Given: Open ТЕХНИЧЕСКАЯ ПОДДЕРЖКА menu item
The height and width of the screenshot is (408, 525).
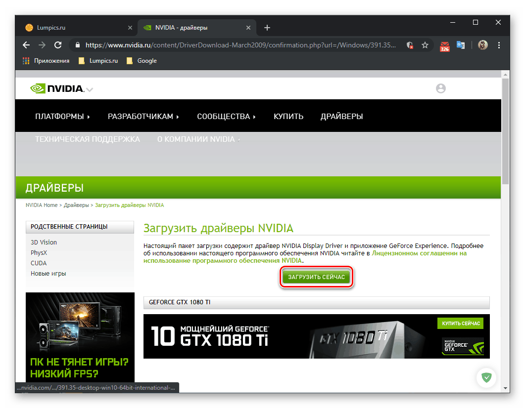Looking at the screenshot, I should (88, 139).
